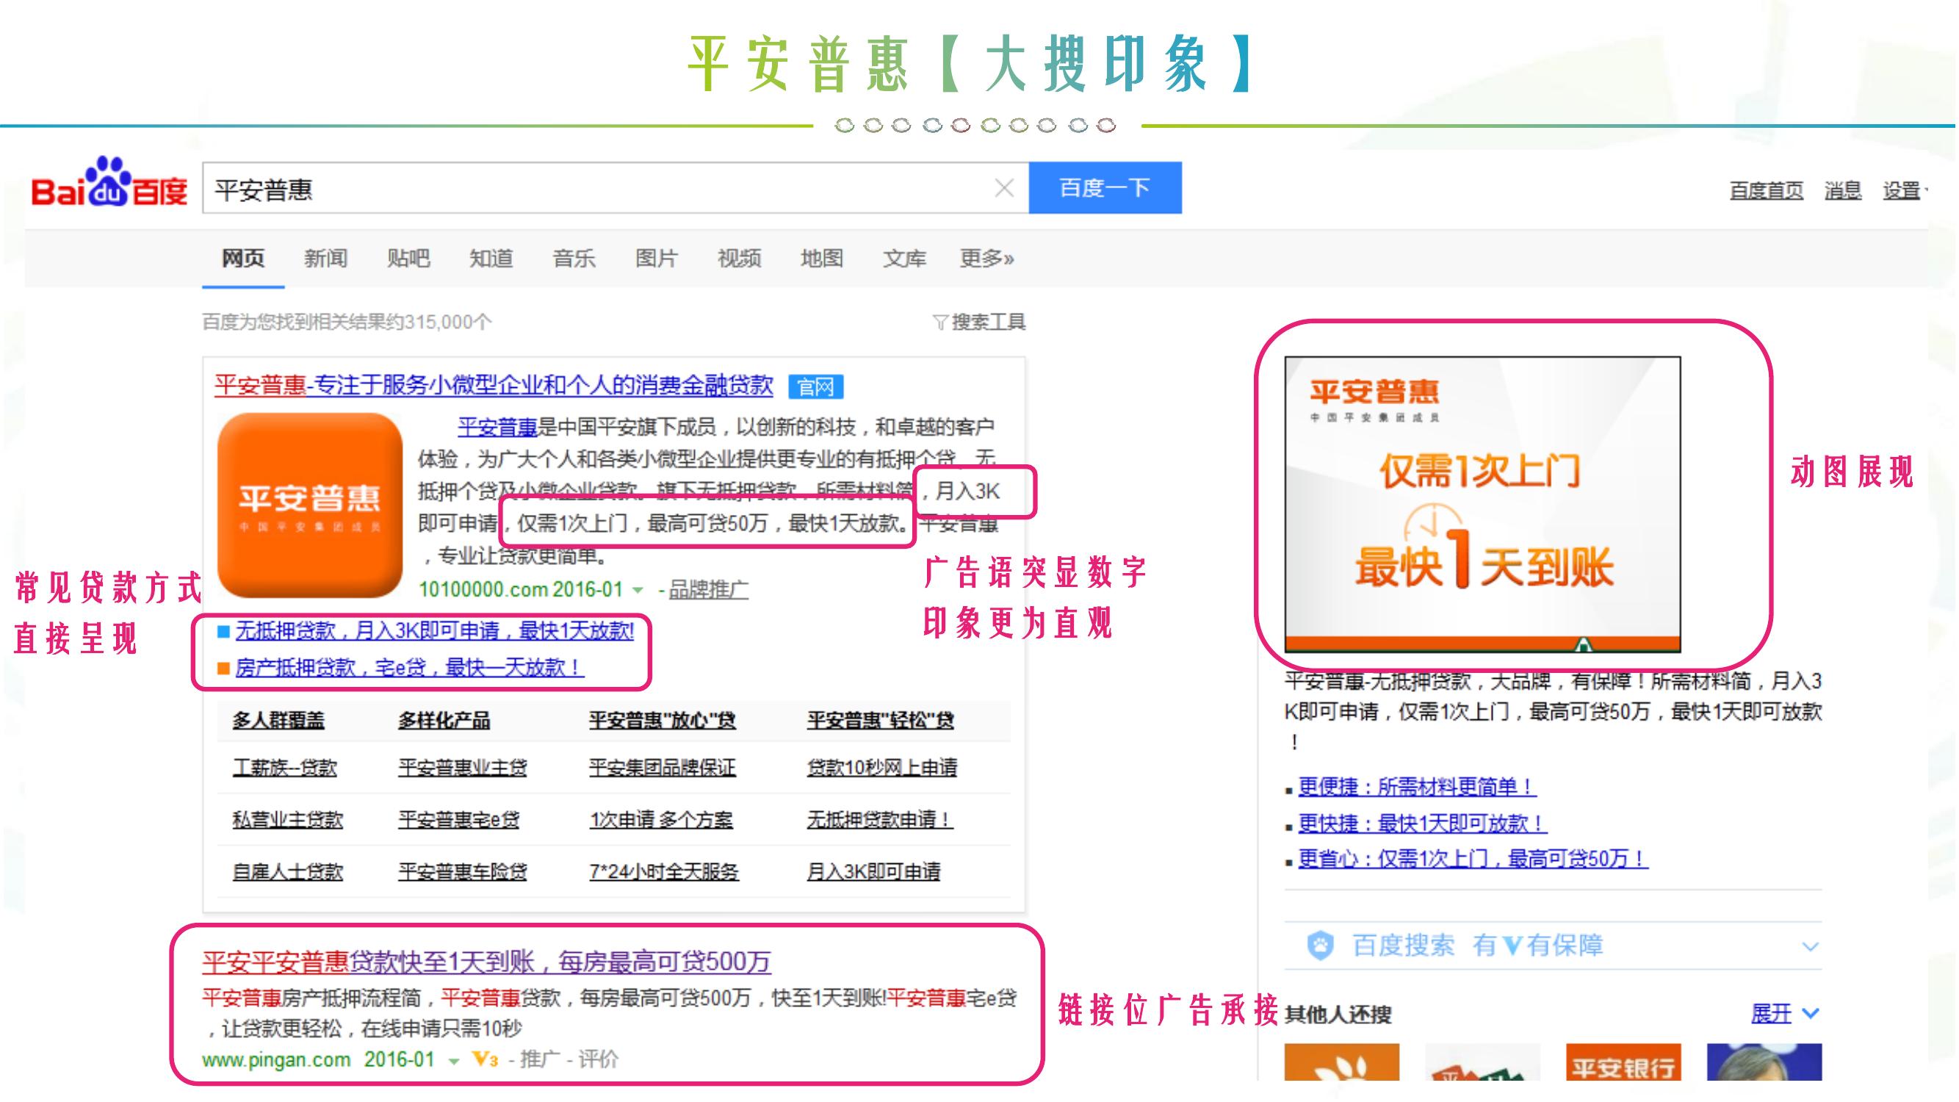The width and height of the screenshot is (1959, 1102).
Task: Click the 百度一下 search button
Action: pyautogui.click(x=1105, y=188)
